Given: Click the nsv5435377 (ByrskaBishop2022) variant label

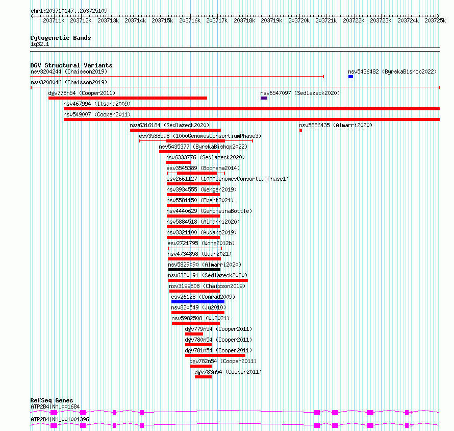Looking at the screenshot, I should point(203,147).
